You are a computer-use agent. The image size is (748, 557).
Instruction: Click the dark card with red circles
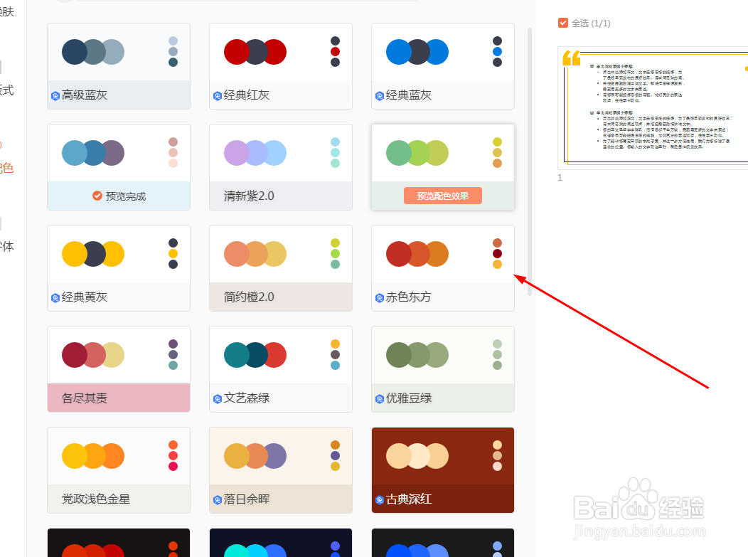119,543
